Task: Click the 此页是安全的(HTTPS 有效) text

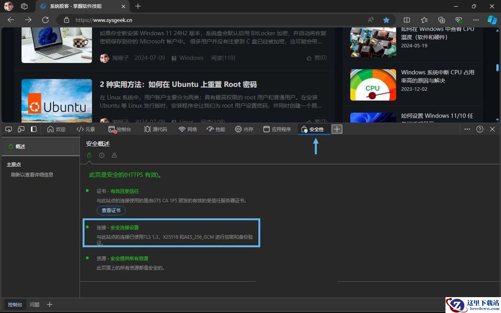Action: 125,175
